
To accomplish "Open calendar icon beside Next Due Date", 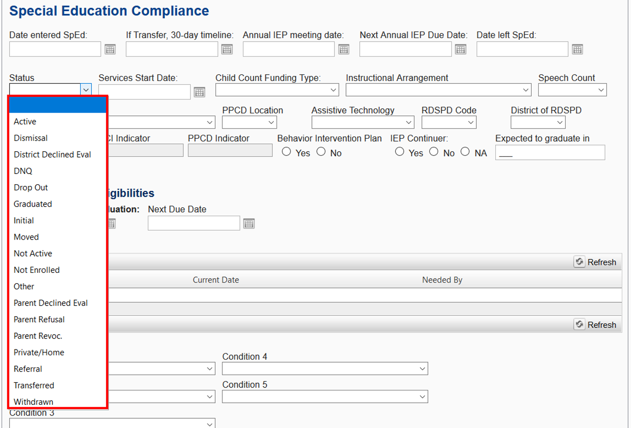I will [x=249, y=224].
